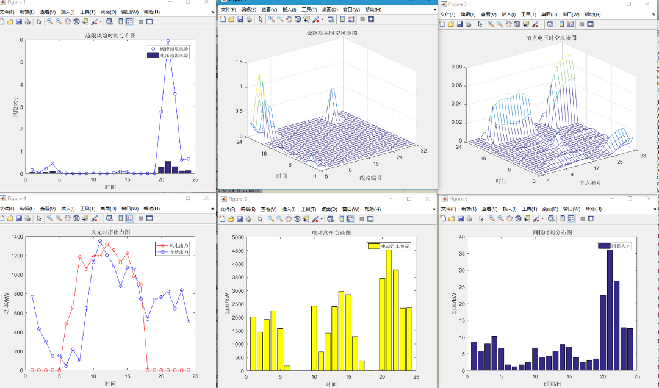Screen dimensions: 659x388
Task: Toggle Edit Plot arrow in Figure 1
Action: tap(39, 21)
